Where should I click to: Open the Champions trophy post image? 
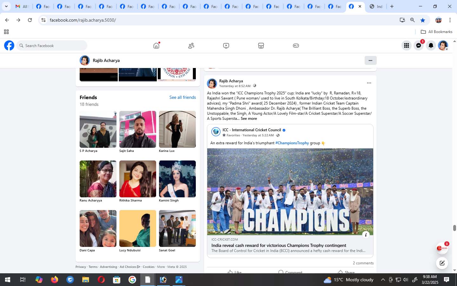(290, 192)
